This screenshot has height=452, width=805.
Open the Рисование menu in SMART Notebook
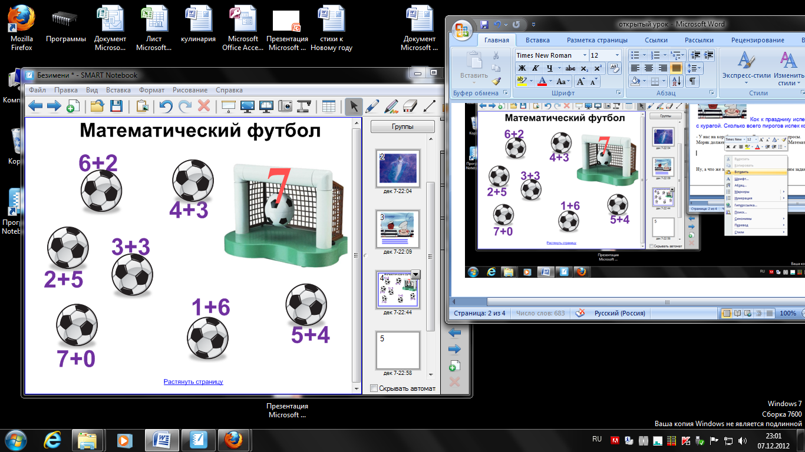click(x=190, y=90)
